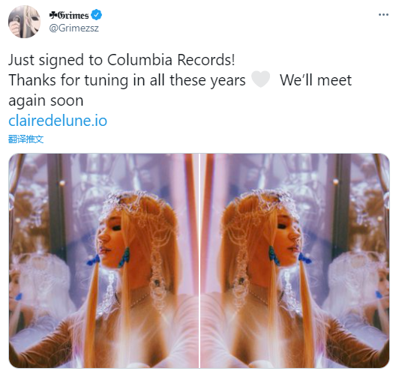Open the right mirrored photo
399x377 pixels.
pyautogui.click(x=295, y=261)
